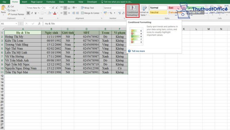Click the Insert Function fx icon
Screen dimensions: 230x130
39,24
